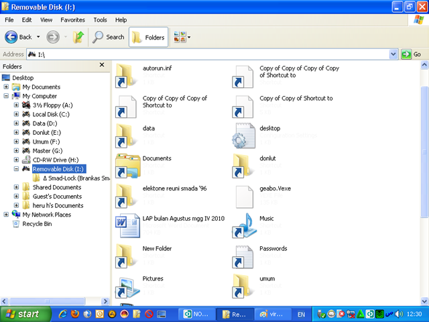Image resolution: width=429 pixels, height=322 pixels.
Task: Click Firefox icon in Quick Launch
Action: [75, 314]
